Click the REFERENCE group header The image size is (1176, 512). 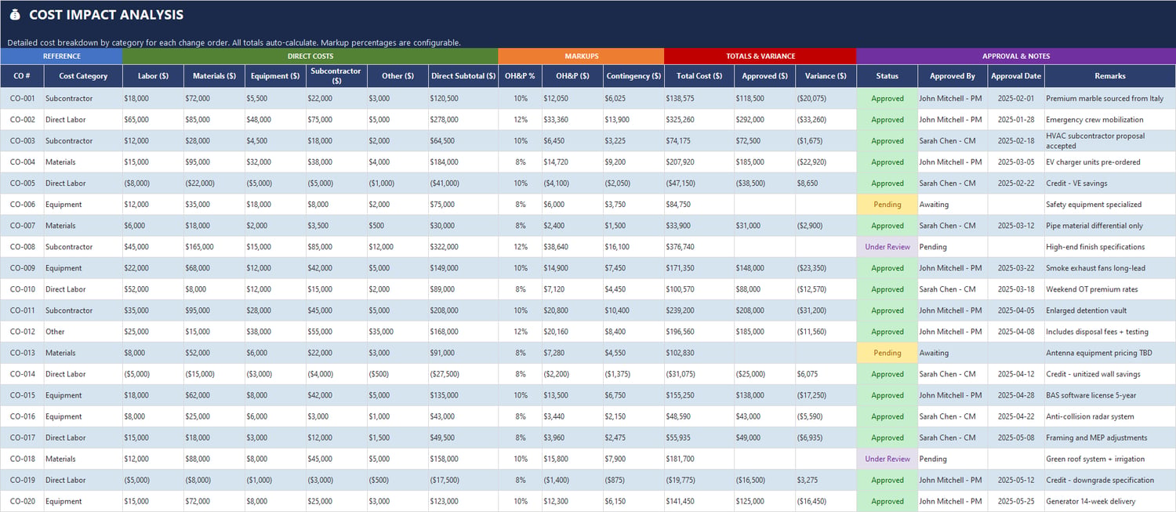pyautogui.click(x=61, y=56)
